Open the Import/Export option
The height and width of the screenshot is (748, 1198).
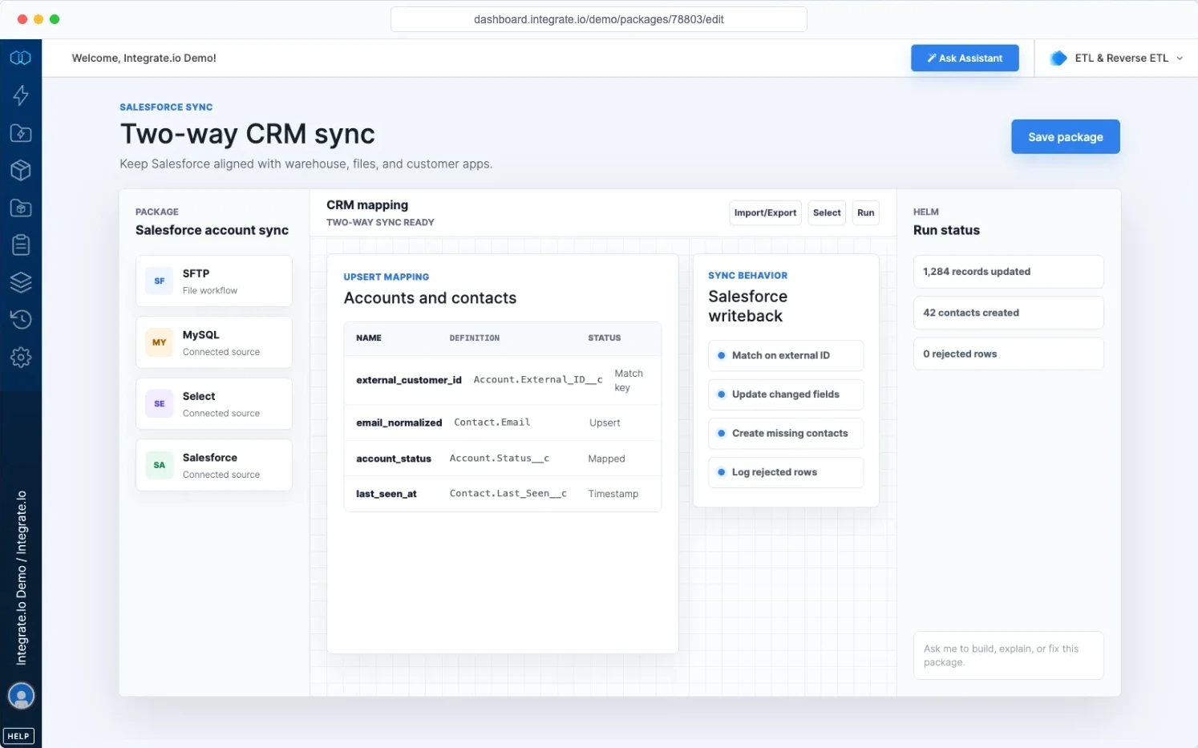tap(765, 212)
